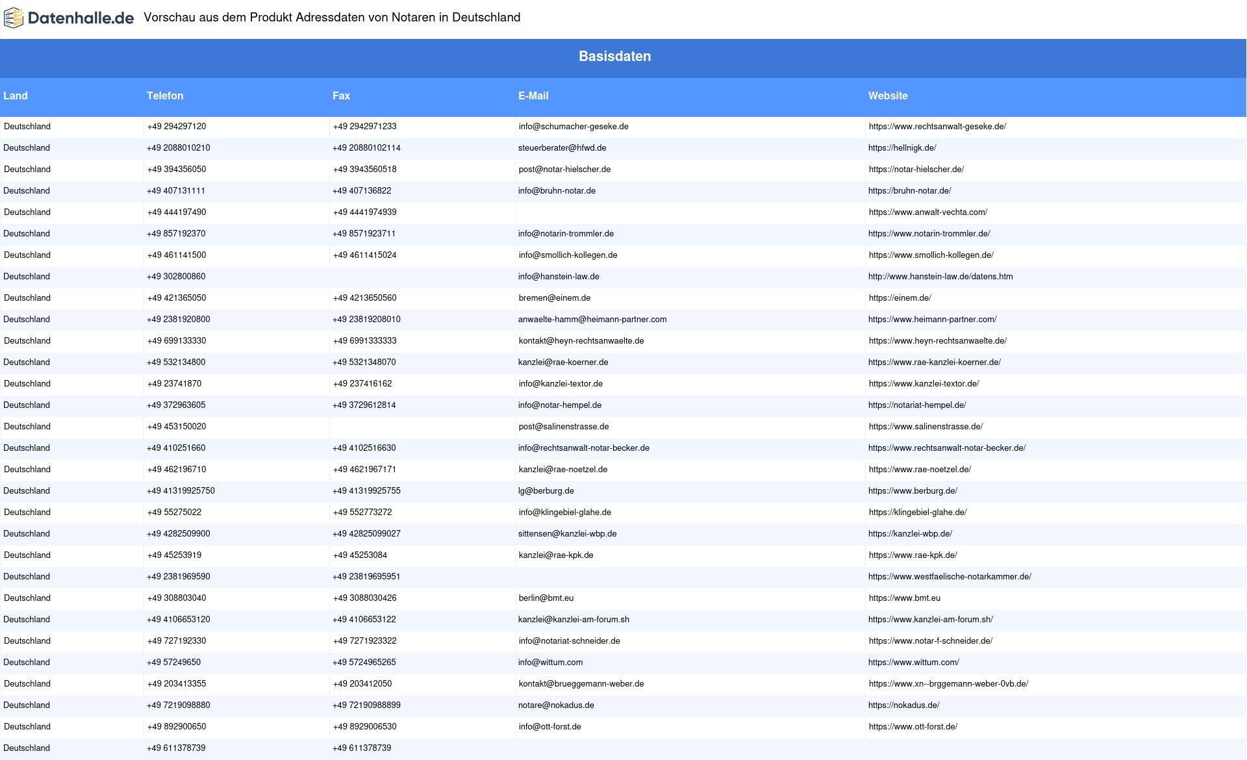Image resolution: width=1247 pixels, height=760 pixels.
Task: Click the Land column header
Action: coord(16,95)
